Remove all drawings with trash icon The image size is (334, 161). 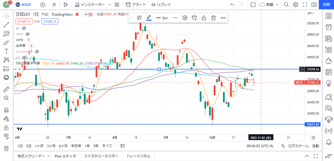[6, 149]
